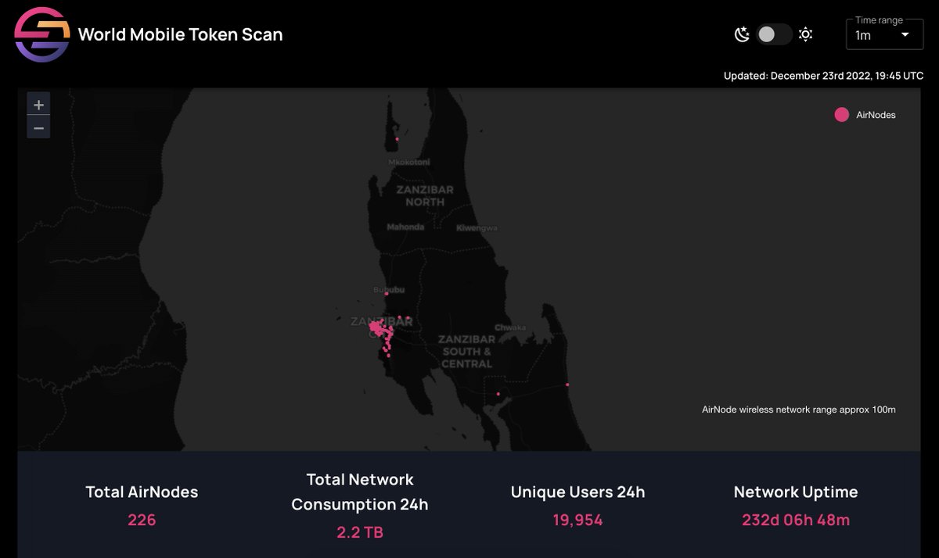Click the Network Uptime 232d 06h 48m value
Viewport: 939px width, 558px height.
tap(796, 520)
